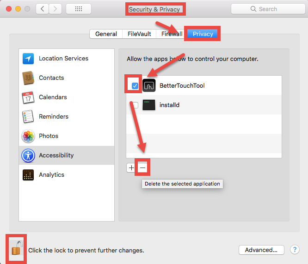Click the Calendars icon in sidebar
This screenshot has height=264, width=308.
pyautogui.click(x=28, y=97)
